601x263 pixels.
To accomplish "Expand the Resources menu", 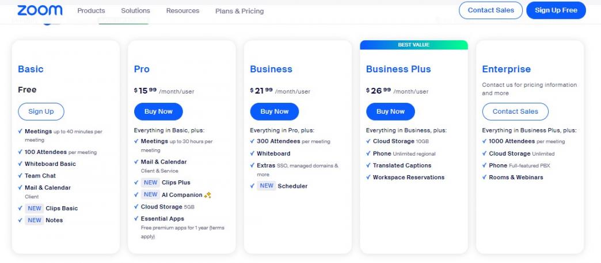I will pyautogui.click(x=182, y=11).
